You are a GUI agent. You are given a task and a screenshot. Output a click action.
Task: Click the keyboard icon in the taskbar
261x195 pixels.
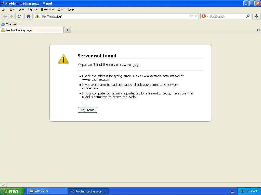point(232,191)
